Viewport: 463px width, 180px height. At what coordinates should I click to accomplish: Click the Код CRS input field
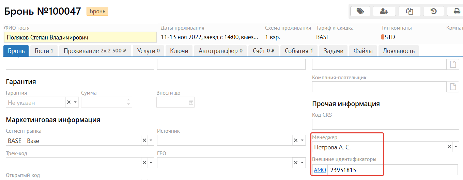[x=386, y=124]
